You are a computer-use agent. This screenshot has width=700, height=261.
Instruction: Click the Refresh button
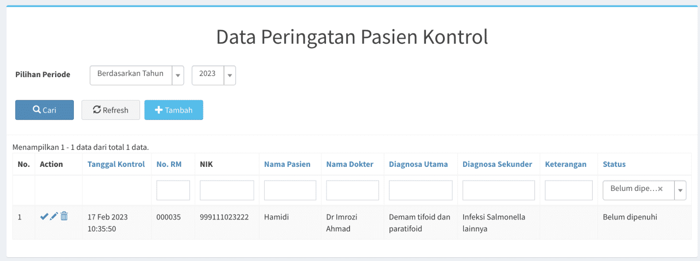click(x=110, y=110)
